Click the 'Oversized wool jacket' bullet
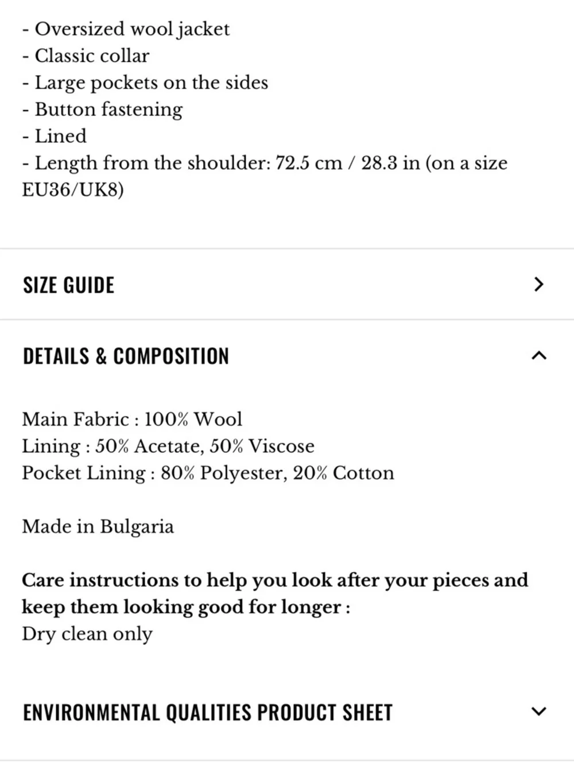Viewport: 574px width, 765px height. pos(126,29)
